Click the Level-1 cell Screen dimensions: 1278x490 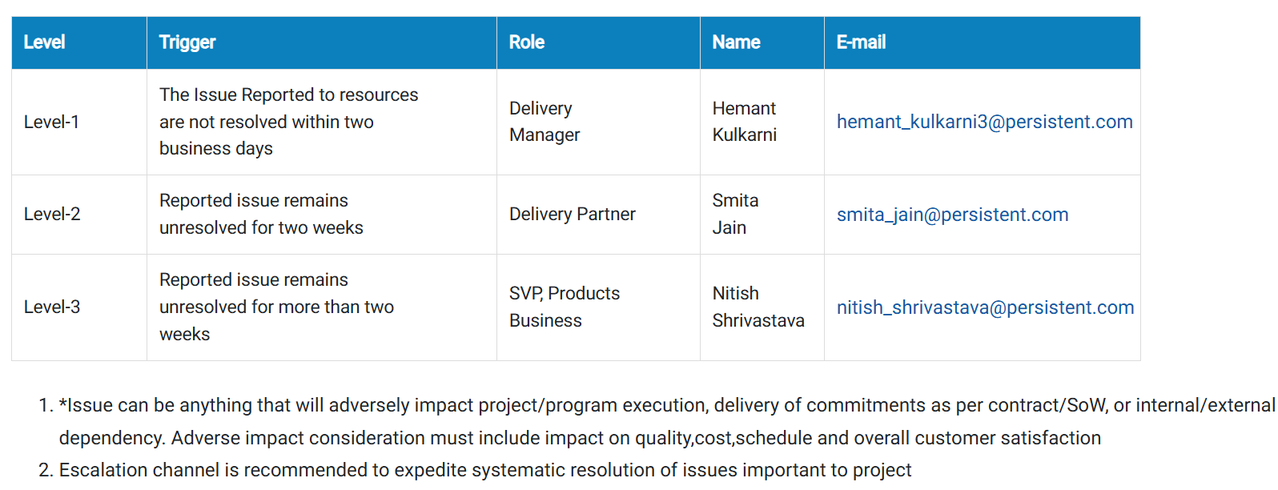pos(79,122)
